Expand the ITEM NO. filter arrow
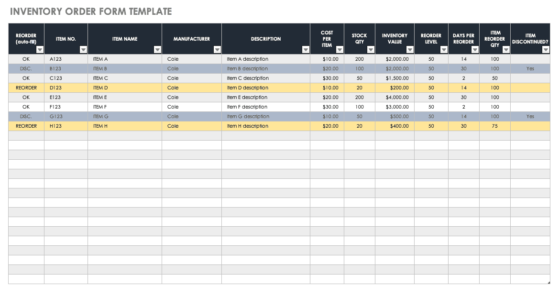Image resolution: width=559 pixels, height=297 pixels. tap(84, 50)
